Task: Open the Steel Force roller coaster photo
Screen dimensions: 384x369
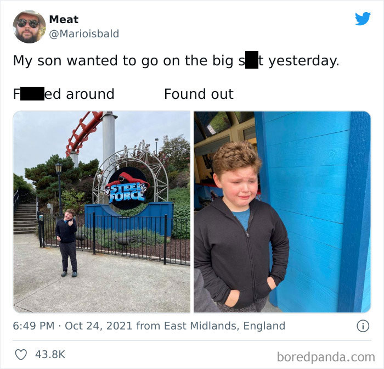Action: point(101,212)
